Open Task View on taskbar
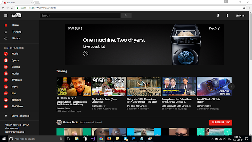This screenshot has width=252, height=142. click(x=68, y=139)
